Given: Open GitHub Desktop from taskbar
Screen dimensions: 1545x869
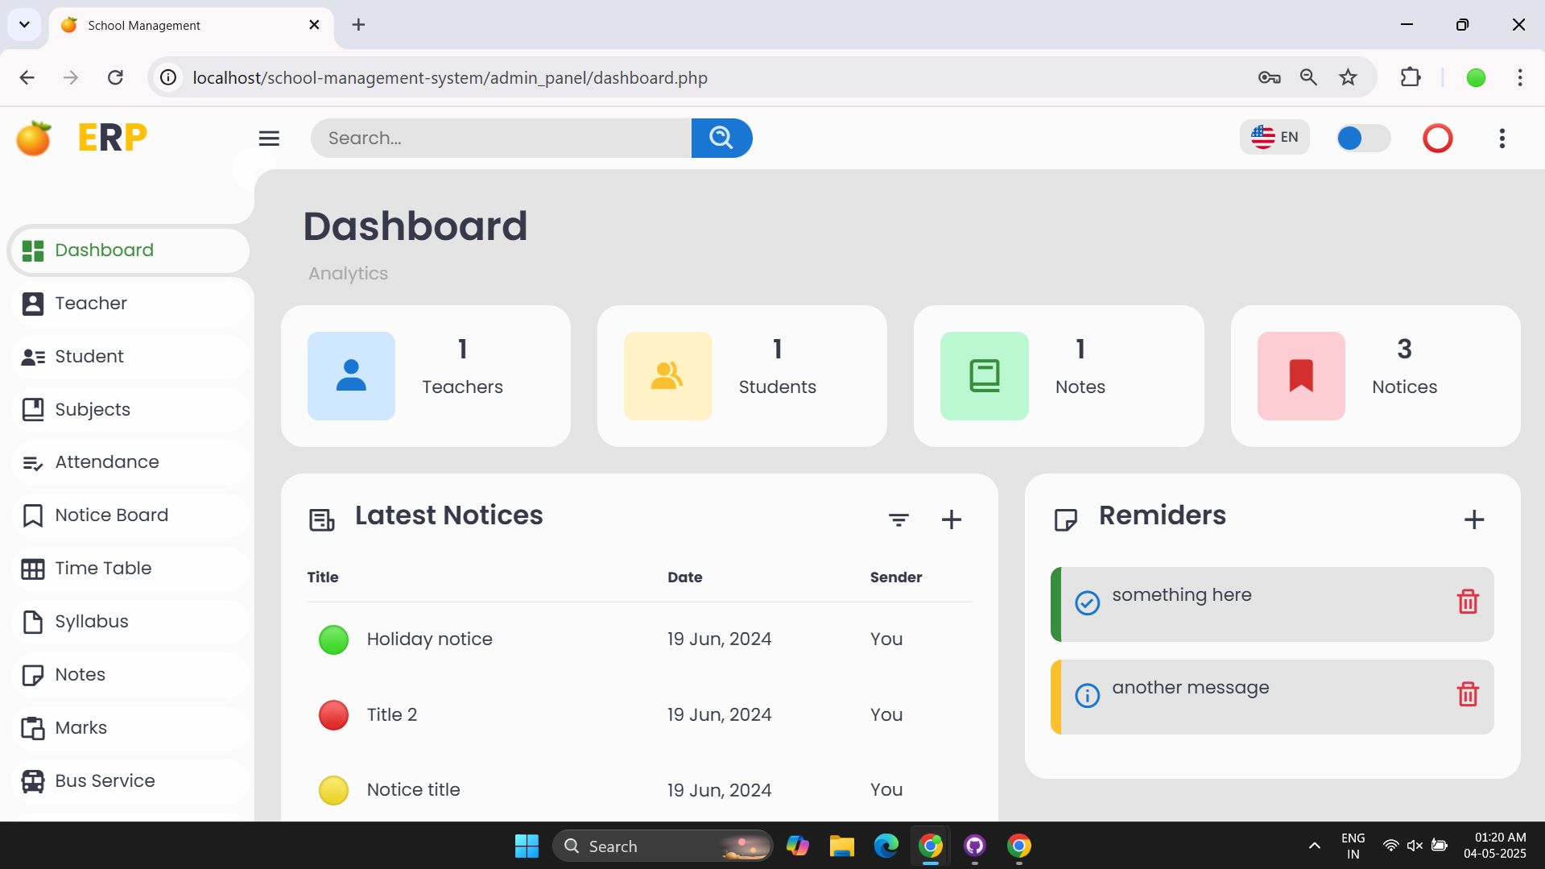Looking at the screenshot, I should pos(974,846).
